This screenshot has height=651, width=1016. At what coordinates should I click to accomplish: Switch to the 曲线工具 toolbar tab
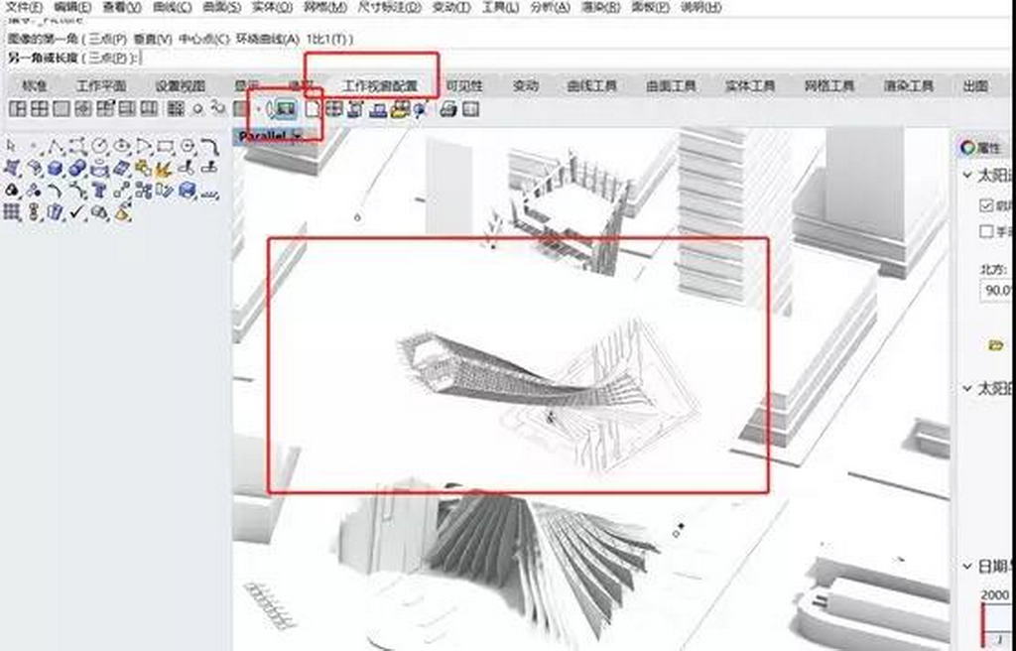[x=591, y=86]
